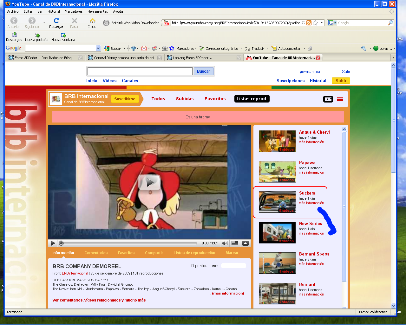Click Ver comentarios, vídeos relacionados link
Viewport: 406px width, 325px height.
tap(99, 300)
